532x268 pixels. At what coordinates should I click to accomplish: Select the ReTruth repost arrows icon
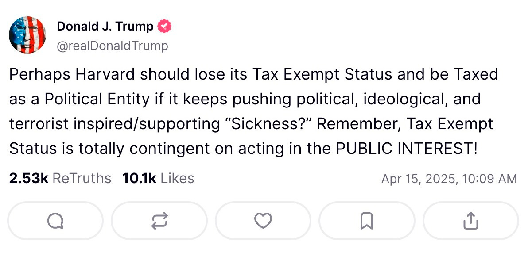tap(159, 221)
